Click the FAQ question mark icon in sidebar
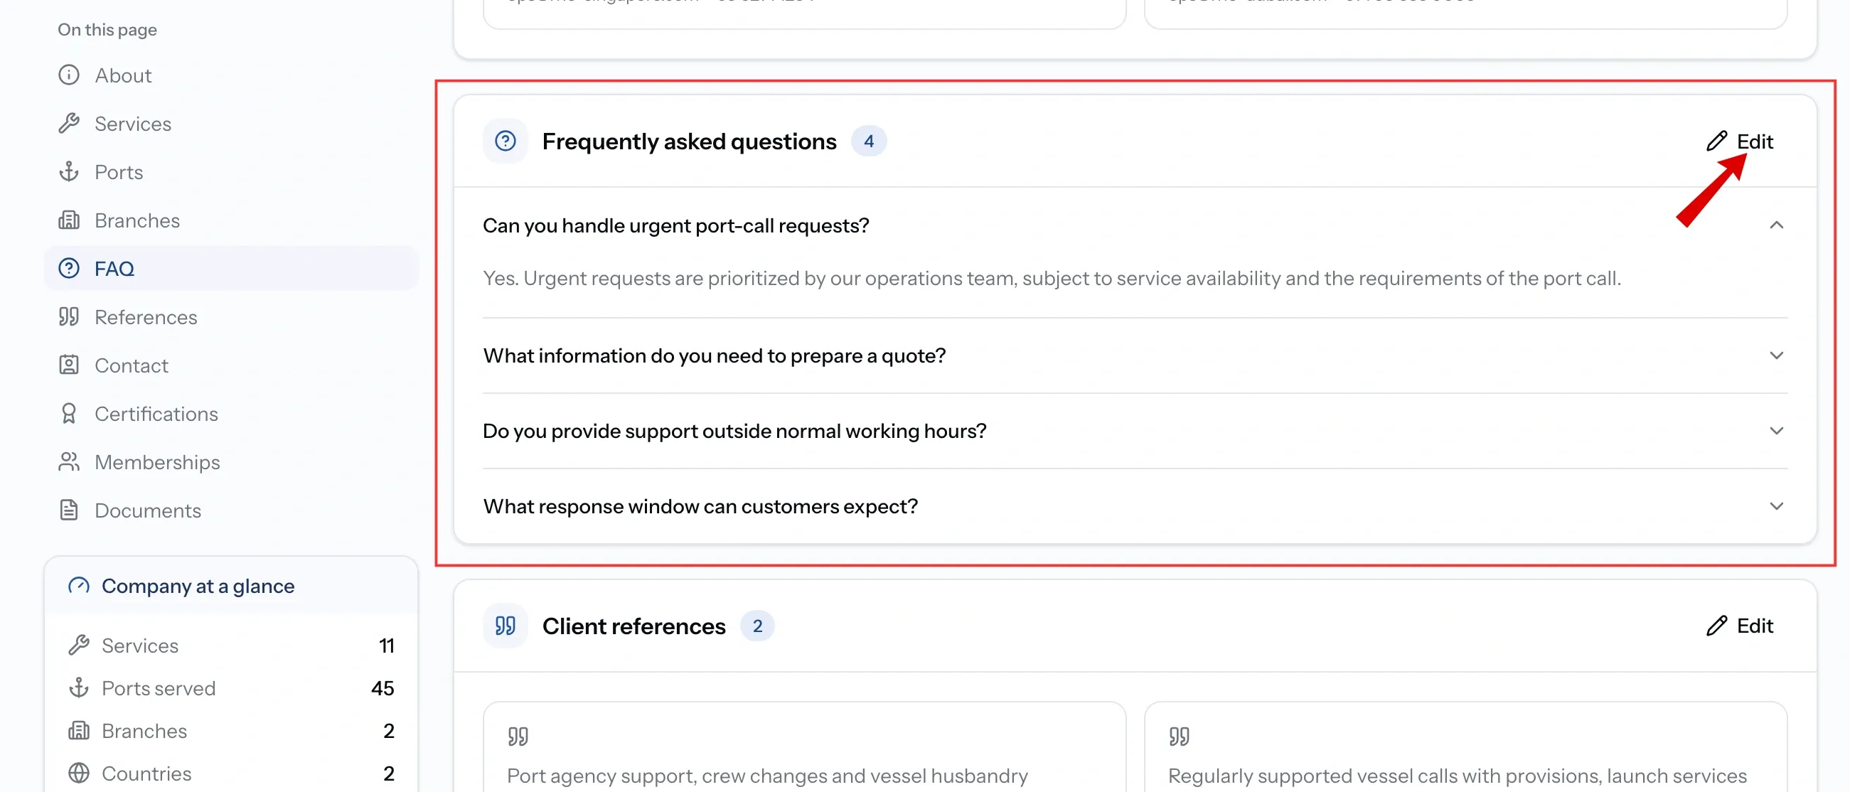 [69, 269]
